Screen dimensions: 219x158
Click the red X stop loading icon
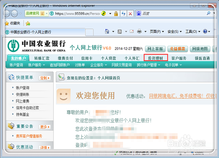(x=130, y=14)
